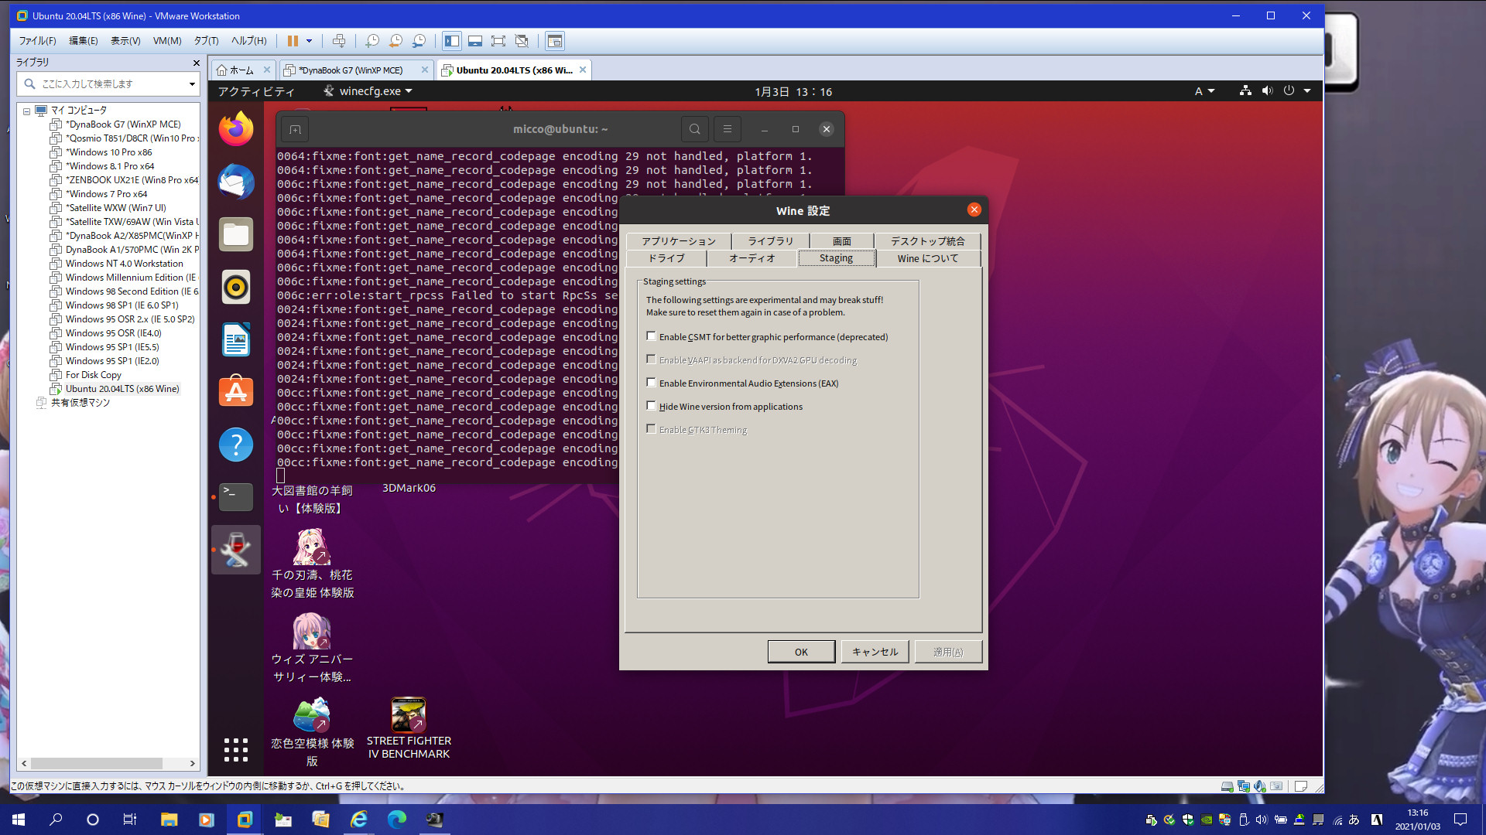Screen dimensions: 1486x835
Task: Launch Thunderbird mail from the dock
Action: 236,182
